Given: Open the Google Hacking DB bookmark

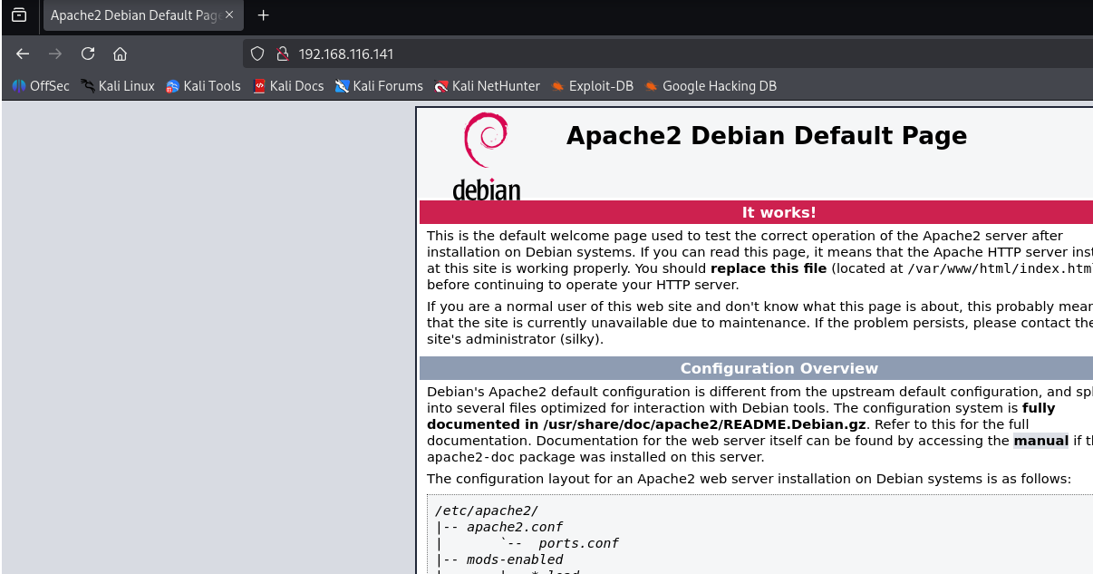Looking at the screenshot, I should pyautogui.click(x=711, y=86).
